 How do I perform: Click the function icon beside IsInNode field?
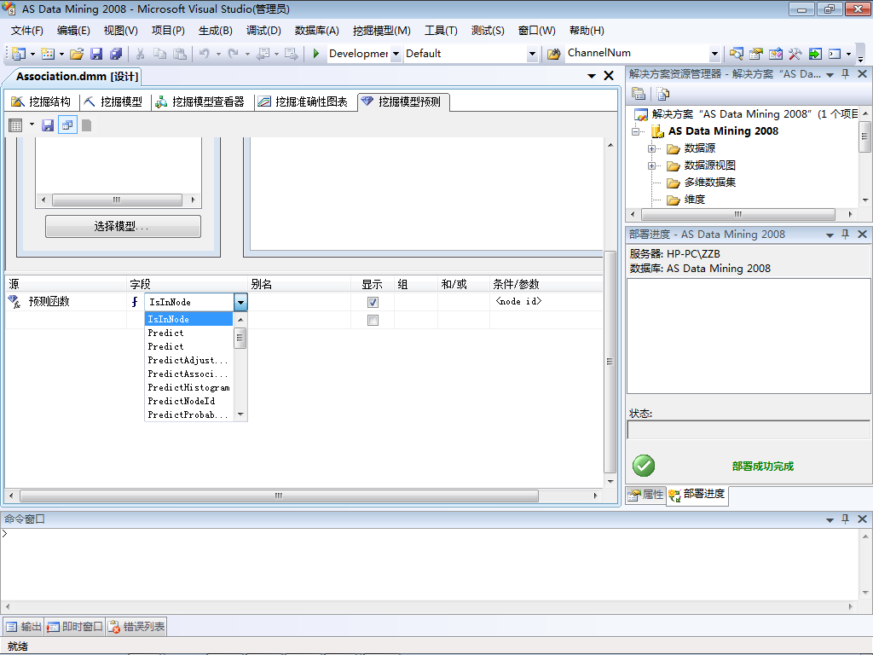pos(134,302)
